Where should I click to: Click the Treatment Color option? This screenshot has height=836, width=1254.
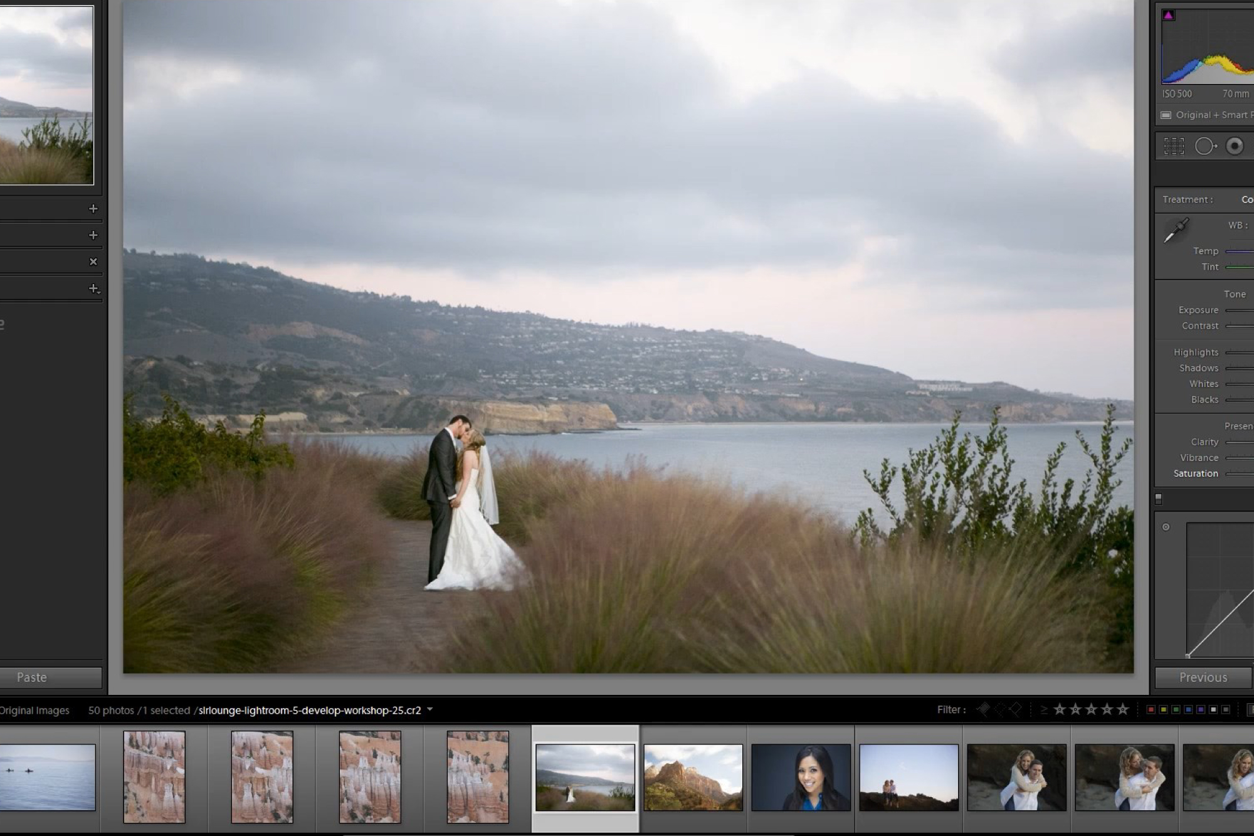(x=1247, y=199)
